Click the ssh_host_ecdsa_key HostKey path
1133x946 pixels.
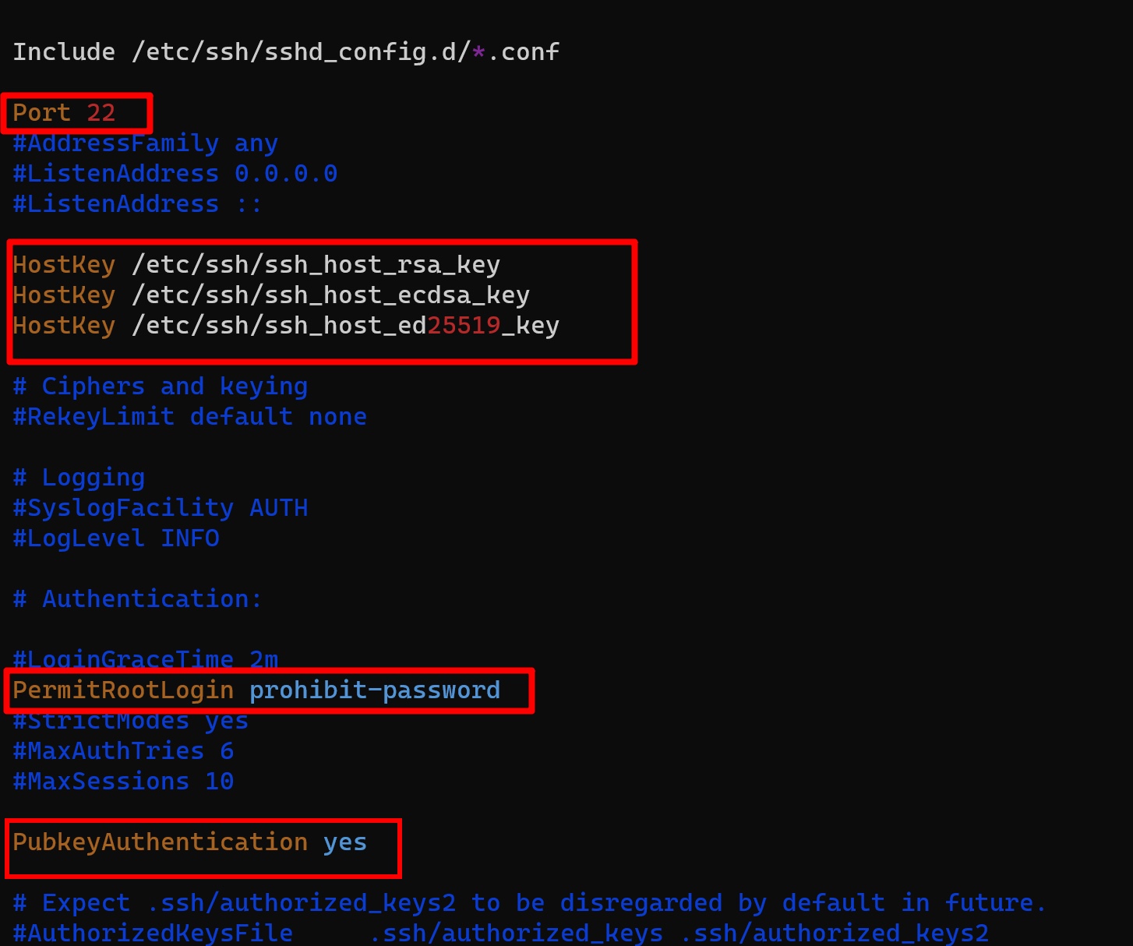click(330, 295)
